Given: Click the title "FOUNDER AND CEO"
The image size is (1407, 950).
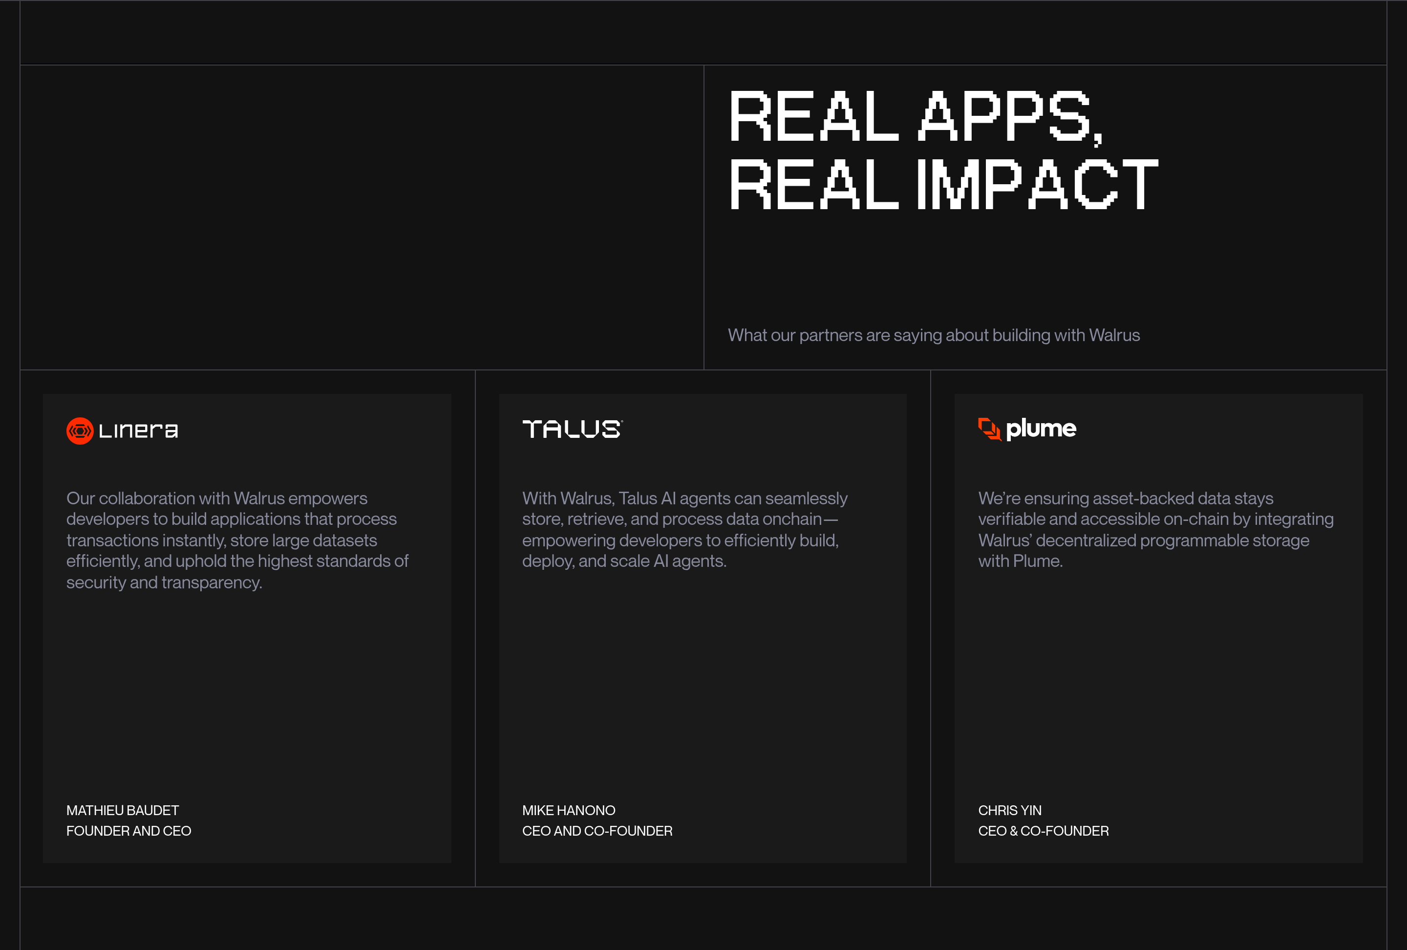Looking at the screenshot, I should click(128, 831).
